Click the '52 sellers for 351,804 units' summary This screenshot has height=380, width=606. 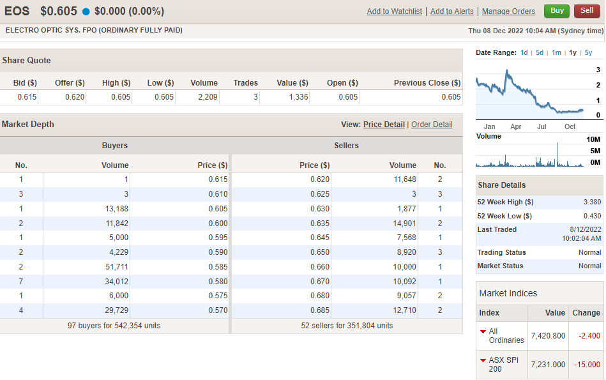pyautogui.click(x=347, y=326)
